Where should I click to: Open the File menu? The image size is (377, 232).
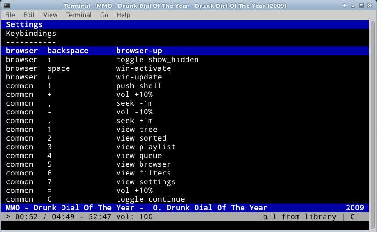pyautogui.click(x=10, y=15)
